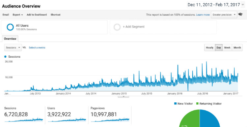
Task: Click the January 2016 axis label
Action: coord(175,94)
